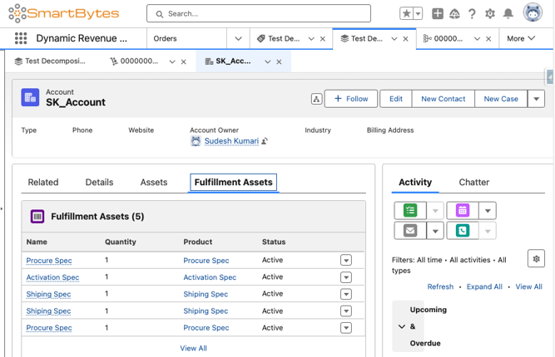Click the Help question mark icon
Screen dimensions: 555x357
472,14
